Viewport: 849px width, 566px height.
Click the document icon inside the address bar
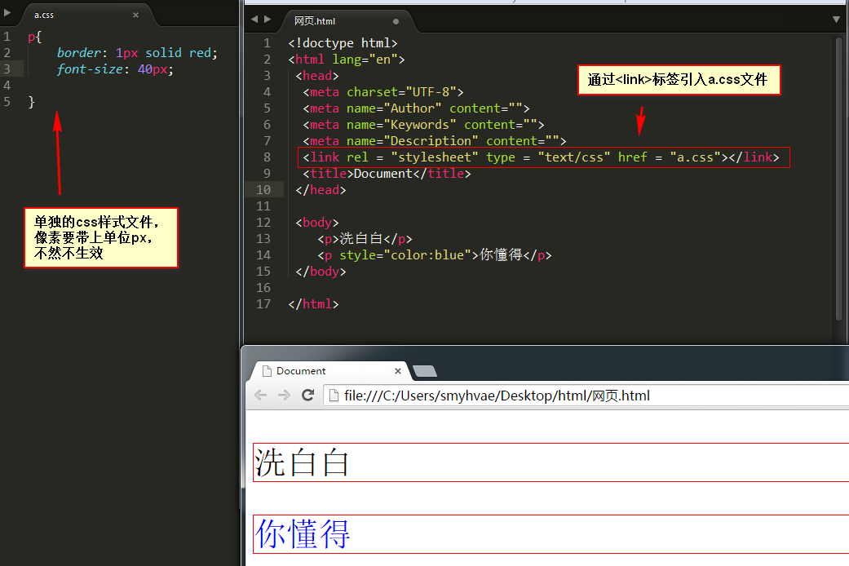335,395
